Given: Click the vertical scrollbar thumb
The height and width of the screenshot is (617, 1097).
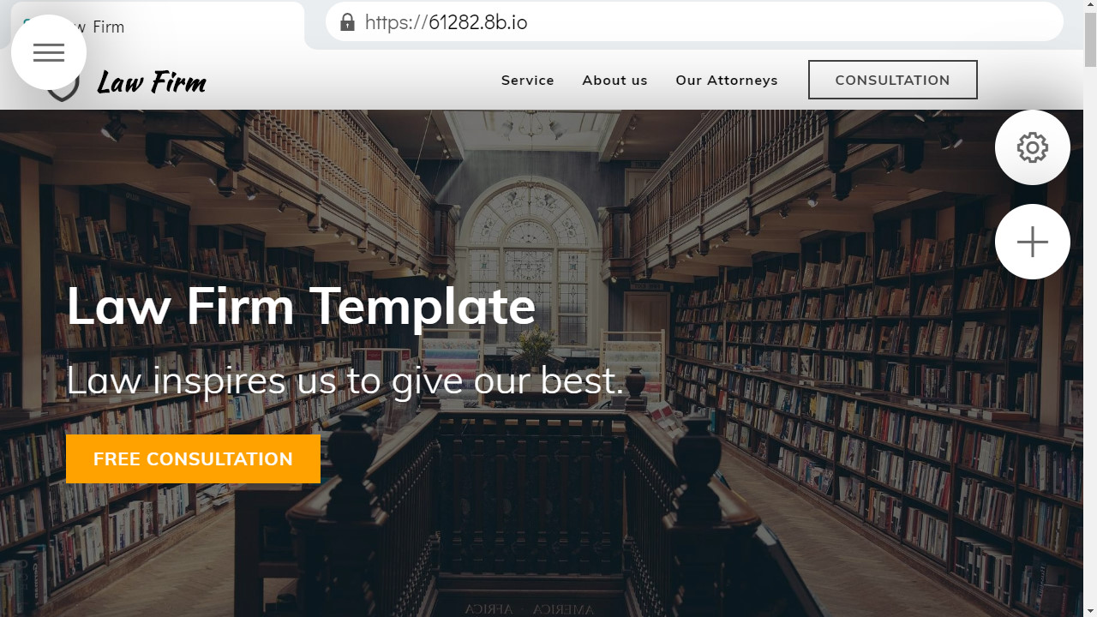Looking at the screenshot, I should pyautogui.click(x=1090, y=40).
